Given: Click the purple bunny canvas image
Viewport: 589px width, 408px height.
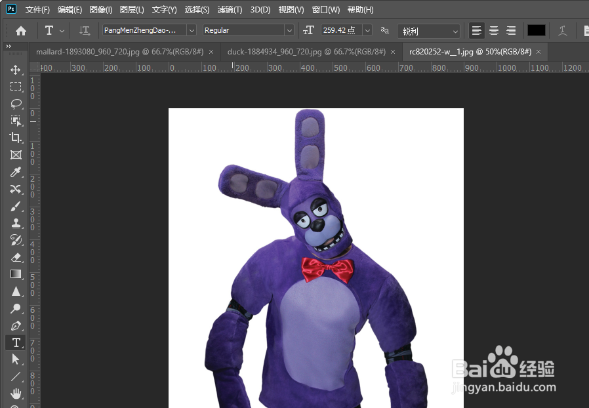Looking at the screenshot, I should click(316, 258).
